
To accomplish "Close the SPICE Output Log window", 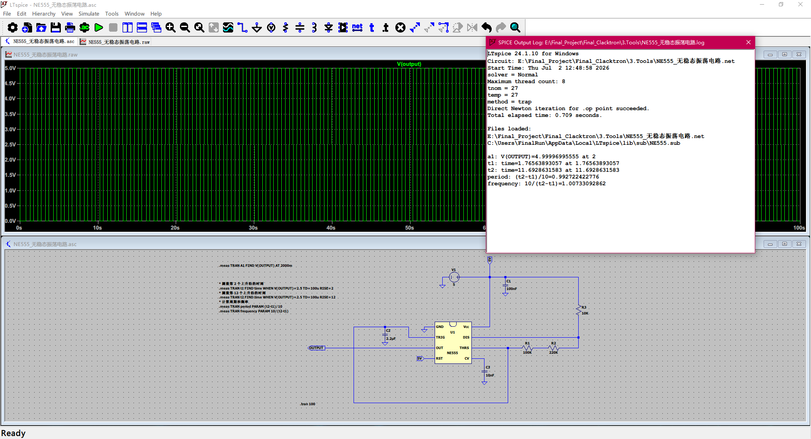I will [748, 42].
